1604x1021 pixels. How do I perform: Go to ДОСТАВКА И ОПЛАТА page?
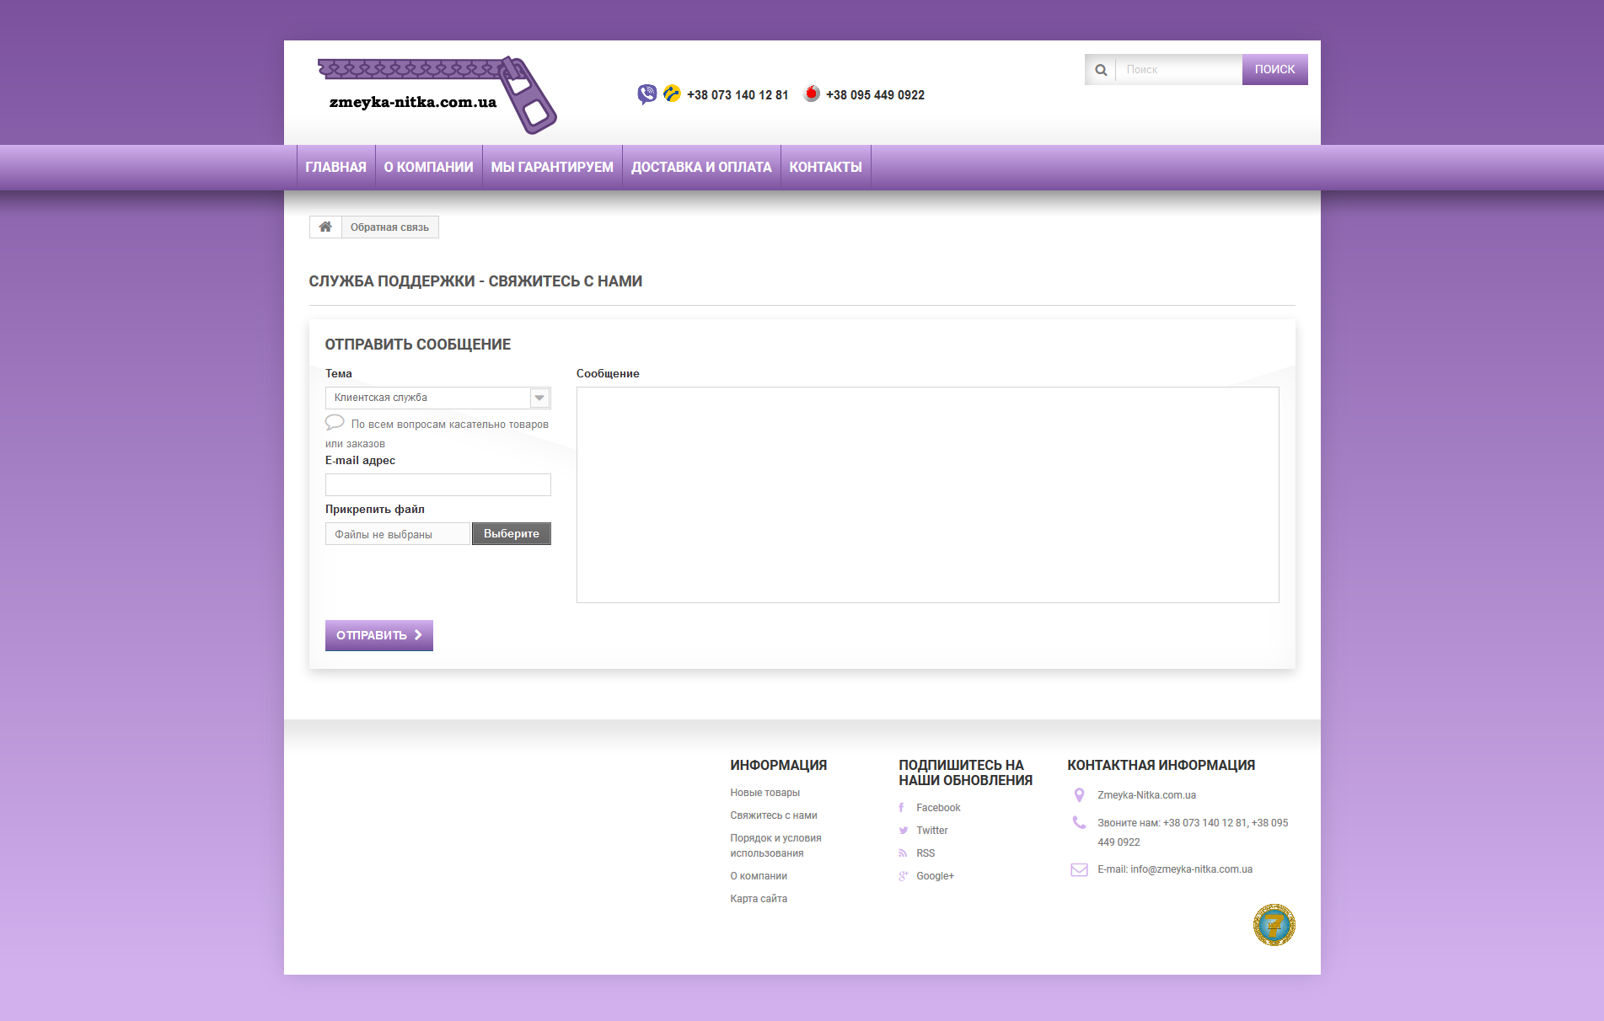click(x=701, y=167)
